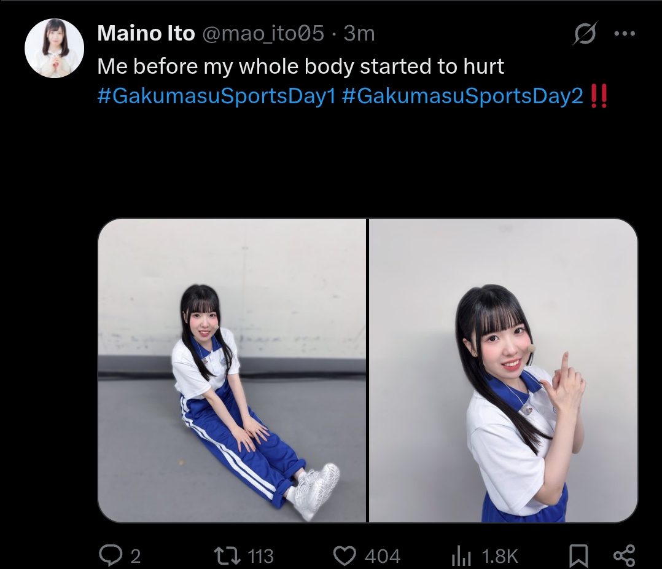Like the post with the heart icon
The width and height of the screenshot is (662, 569).
click(x=345, y=556)
